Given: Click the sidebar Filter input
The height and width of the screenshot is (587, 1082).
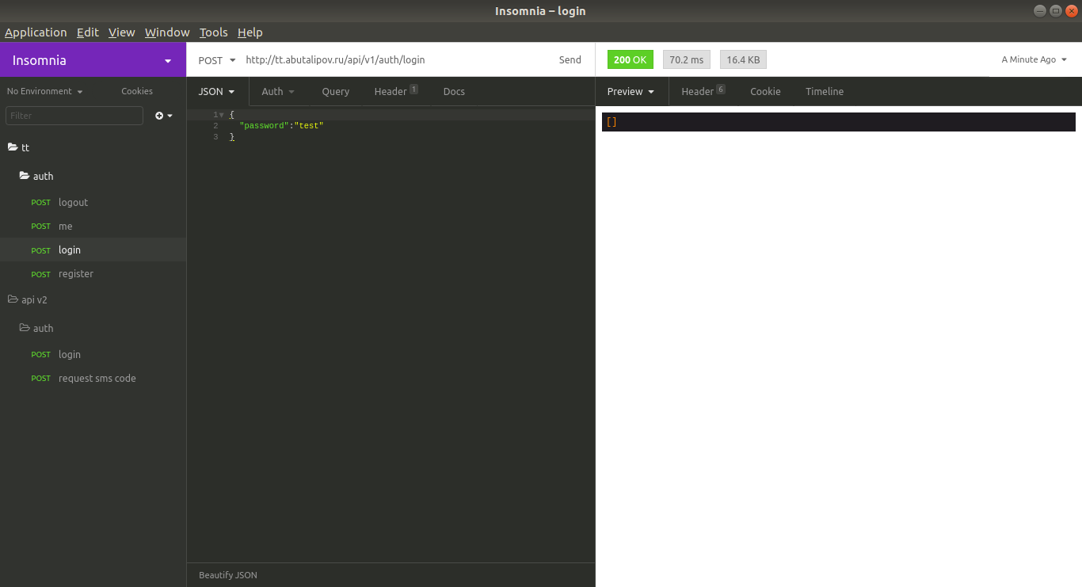Looking at the screenshot, I should (x=74, y=116).
